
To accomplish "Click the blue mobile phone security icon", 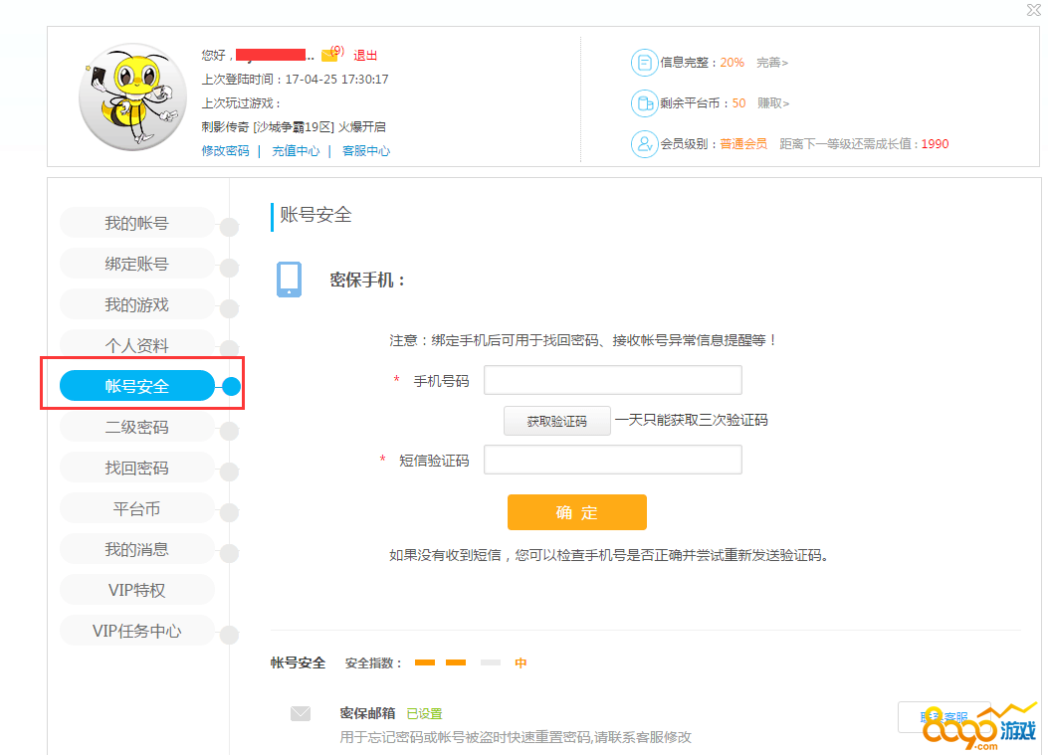I will pyautogui.click(x=289, y=280).
